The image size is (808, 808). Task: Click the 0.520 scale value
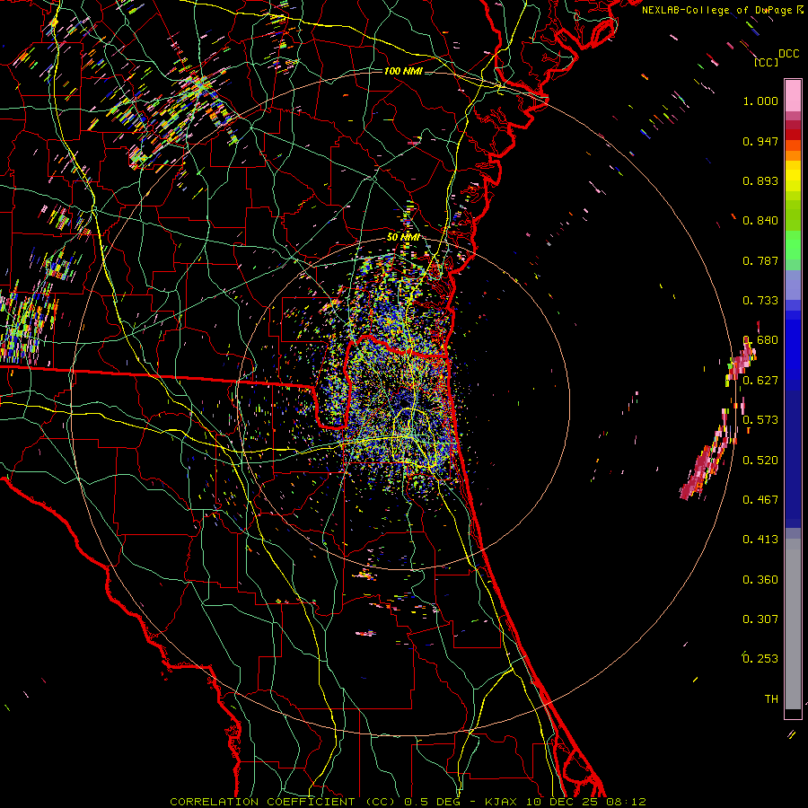pos(760,461)
